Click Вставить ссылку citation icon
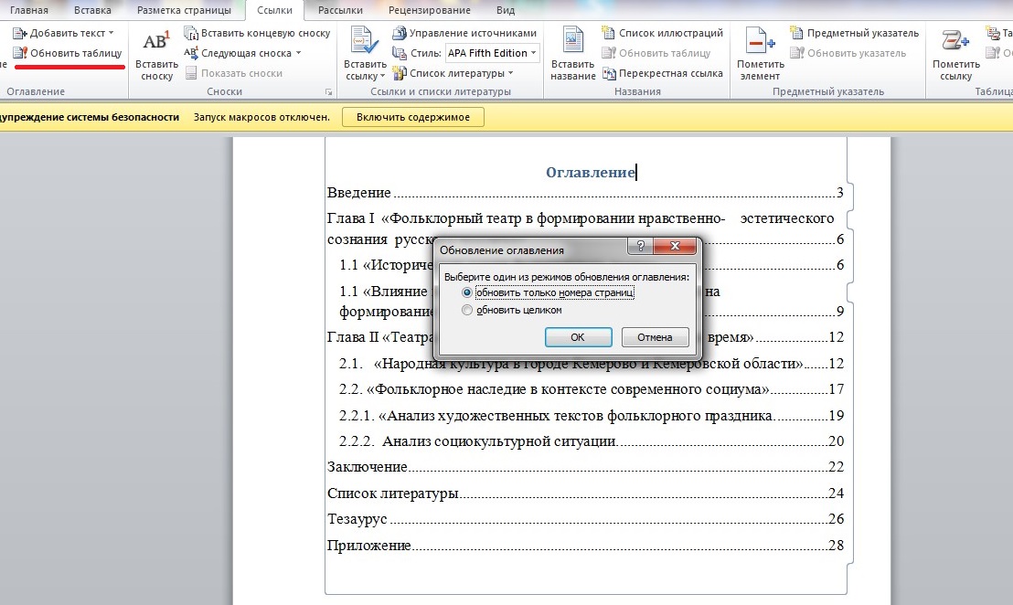1013x605 pixels. pos(365,40)
